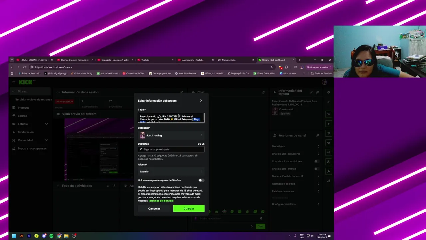Image resolution: width=426 pixels, height=240 pixels.
Task: Bookmark this page with the star icon
Action: tap(272, 67)
